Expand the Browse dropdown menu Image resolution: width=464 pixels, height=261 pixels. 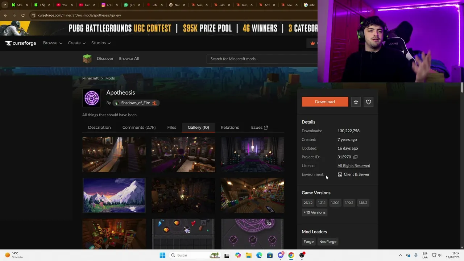click(53, 43)
